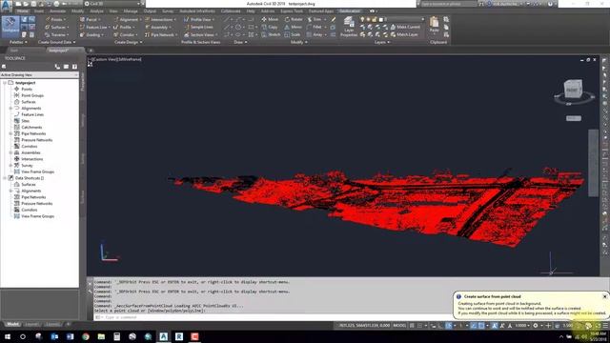Toggle the layer lock icon
This screenshot has height=343, width=610.
(375, 19)
